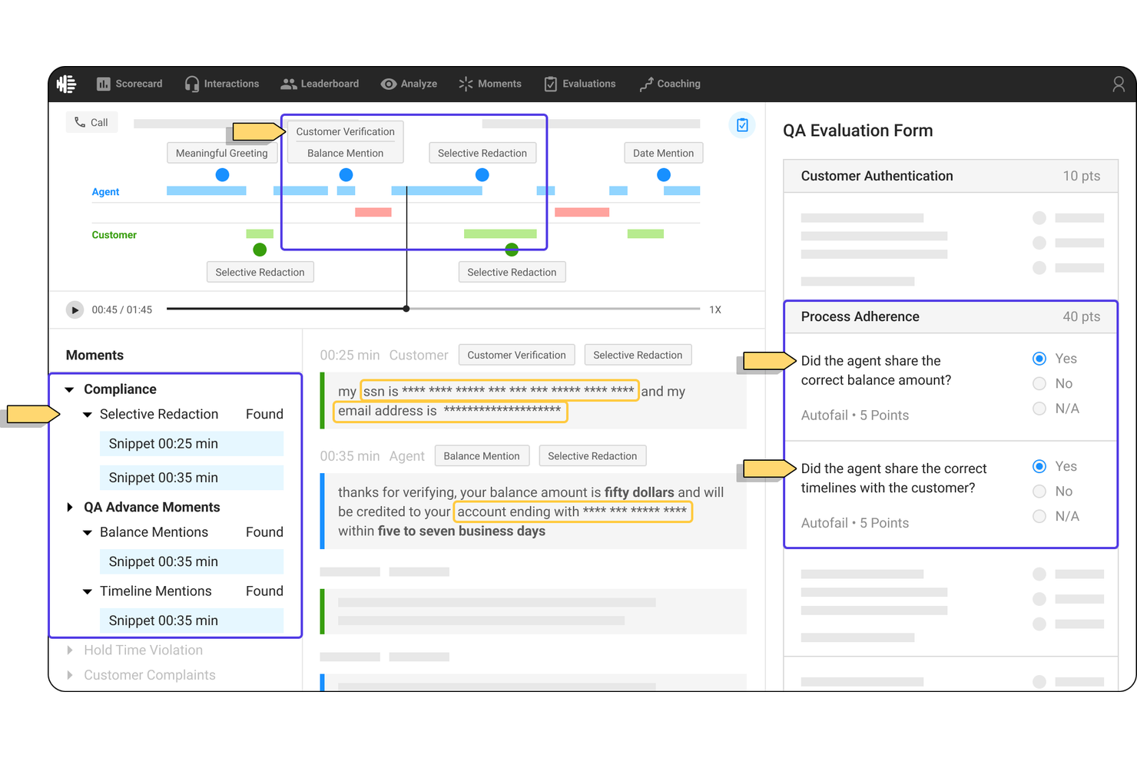This screenshot has height=758, width=1137.
Task: Open the user profile icon
Action: (1119, 84)
